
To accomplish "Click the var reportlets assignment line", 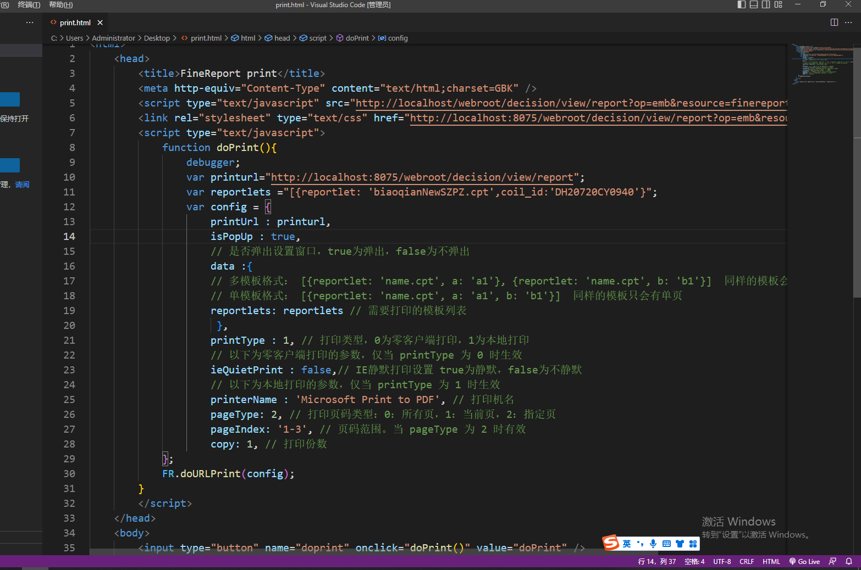I will (x=422, y=192).
